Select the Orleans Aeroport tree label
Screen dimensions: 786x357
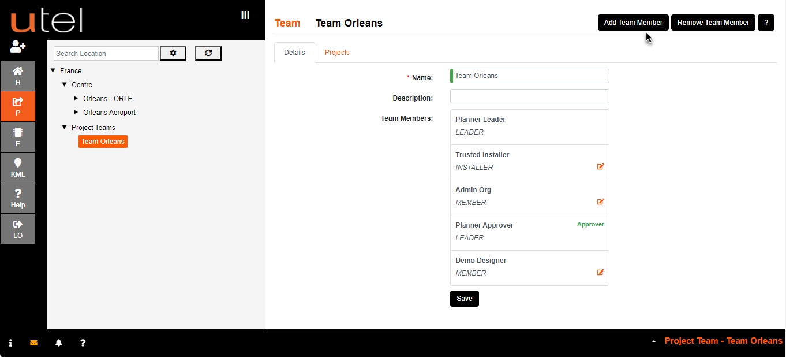[x=110, y=112]
